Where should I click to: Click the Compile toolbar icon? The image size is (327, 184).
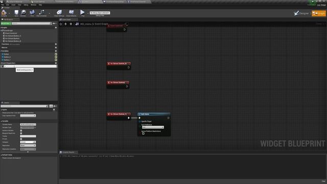(x=4, y=13)
